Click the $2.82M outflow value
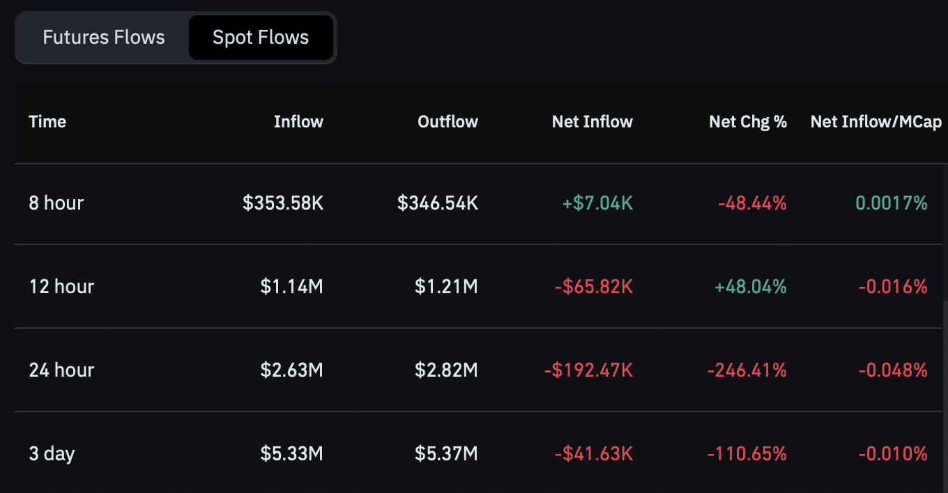The image size is (948, 493). tap(447, 370)
